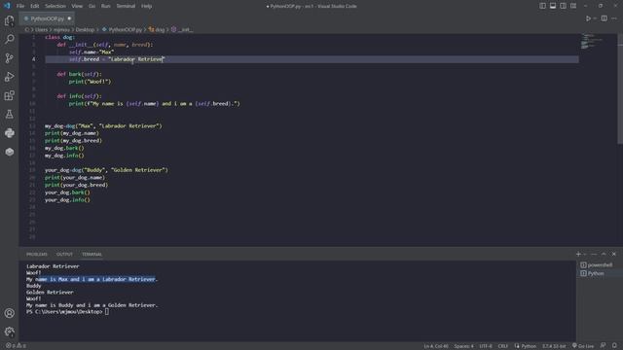
Task: Close the terminal panel
Action: coord(614,254)
